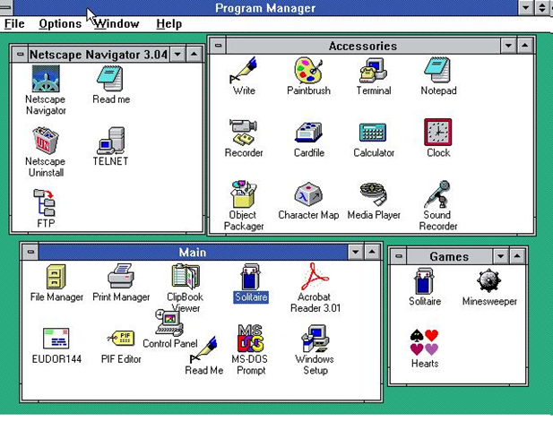Screen dimensions: 553x430
Task: Select the MS-DOS Prompt icon
Action: tap(251, 340)
